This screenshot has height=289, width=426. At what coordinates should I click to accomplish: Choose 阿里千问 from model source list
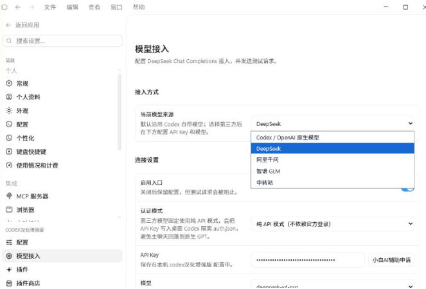point(332,160)
